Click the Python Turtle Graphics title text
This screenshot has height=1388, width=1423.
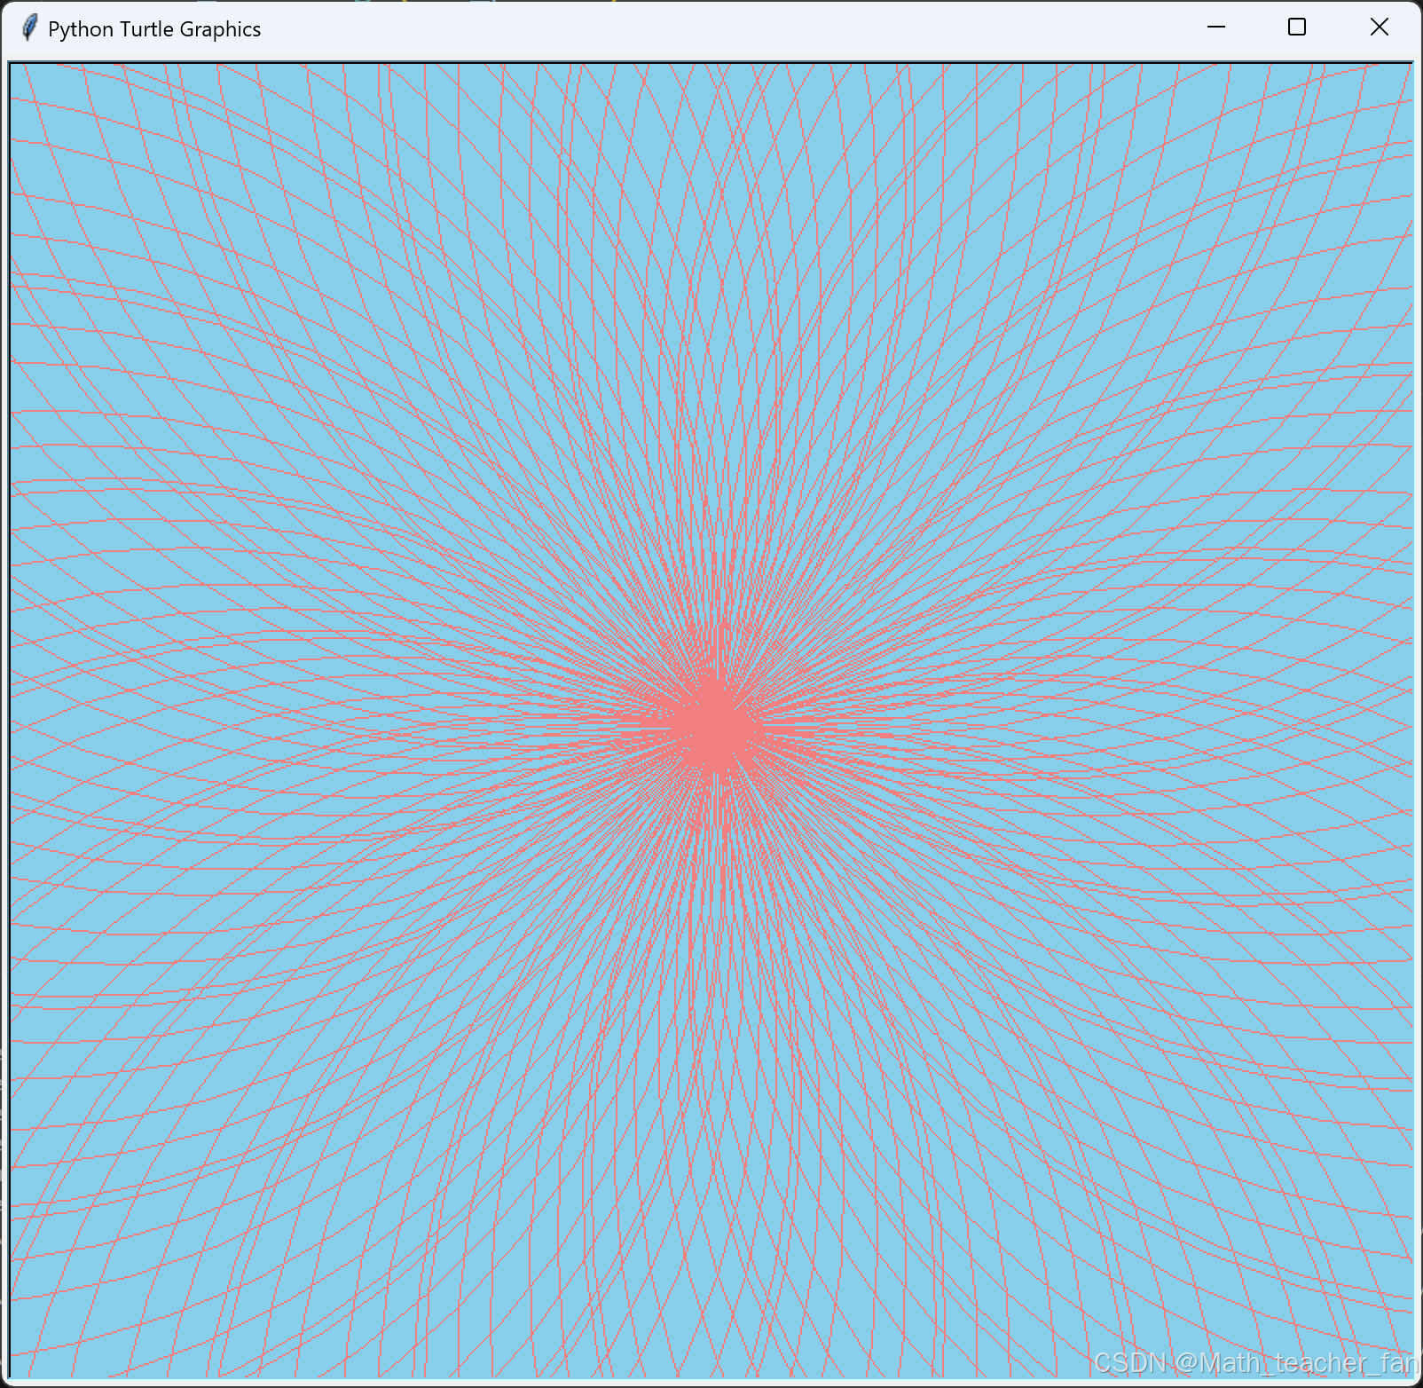pyautogui.click(x=154, y=29)
